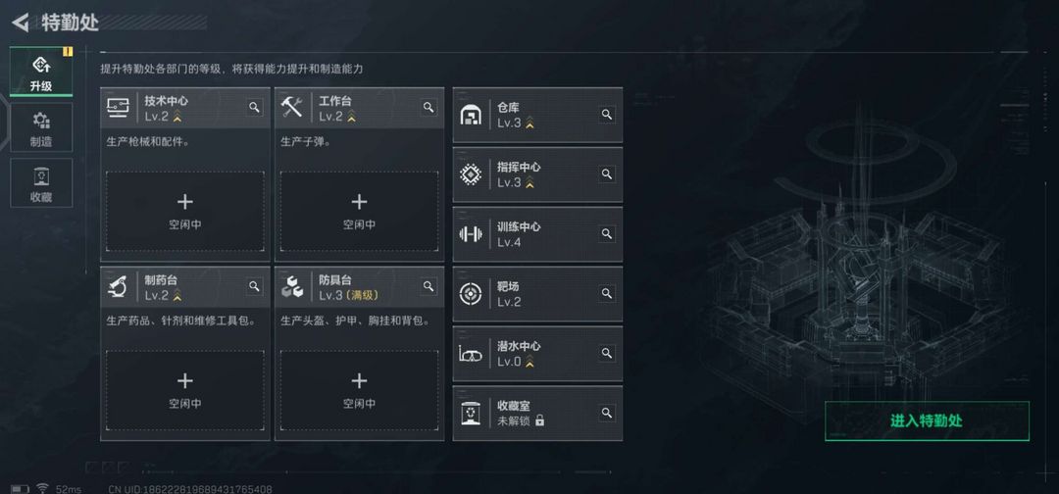Switch to the 制造 tab
The image size is (1059, 494).
click(x=41, y=127)
